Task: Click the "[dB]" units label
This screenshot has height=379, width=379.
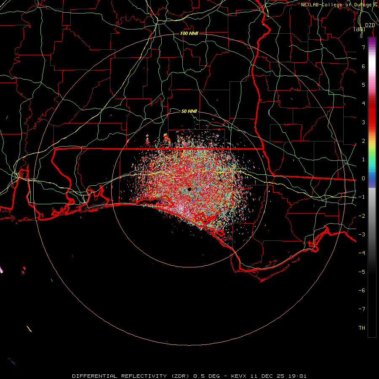Action: click(x=360, y=29)
